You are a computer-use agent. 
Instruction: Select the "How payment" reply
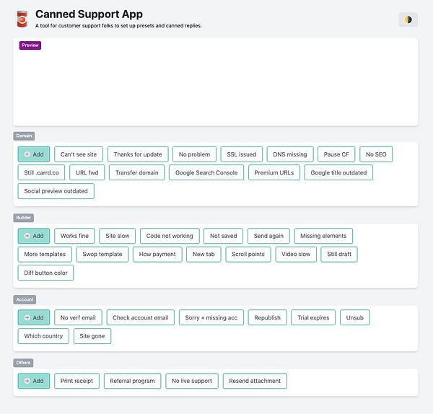click(157, 254)
